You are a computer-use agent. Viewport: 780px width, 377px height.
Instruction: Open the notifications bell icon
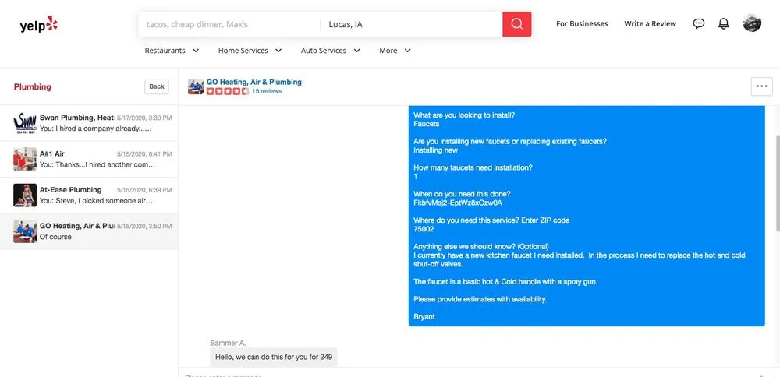pos(724,24)
